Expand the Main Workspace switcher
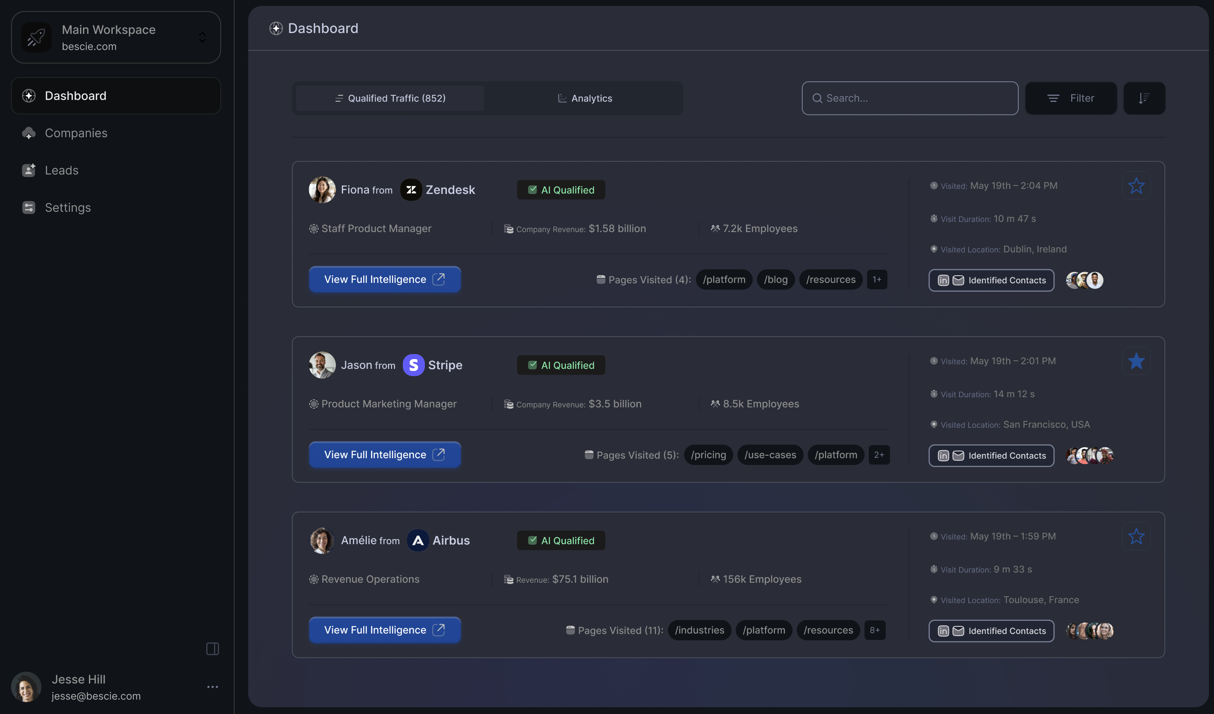 pyautogui.click(x=116, y=38)
